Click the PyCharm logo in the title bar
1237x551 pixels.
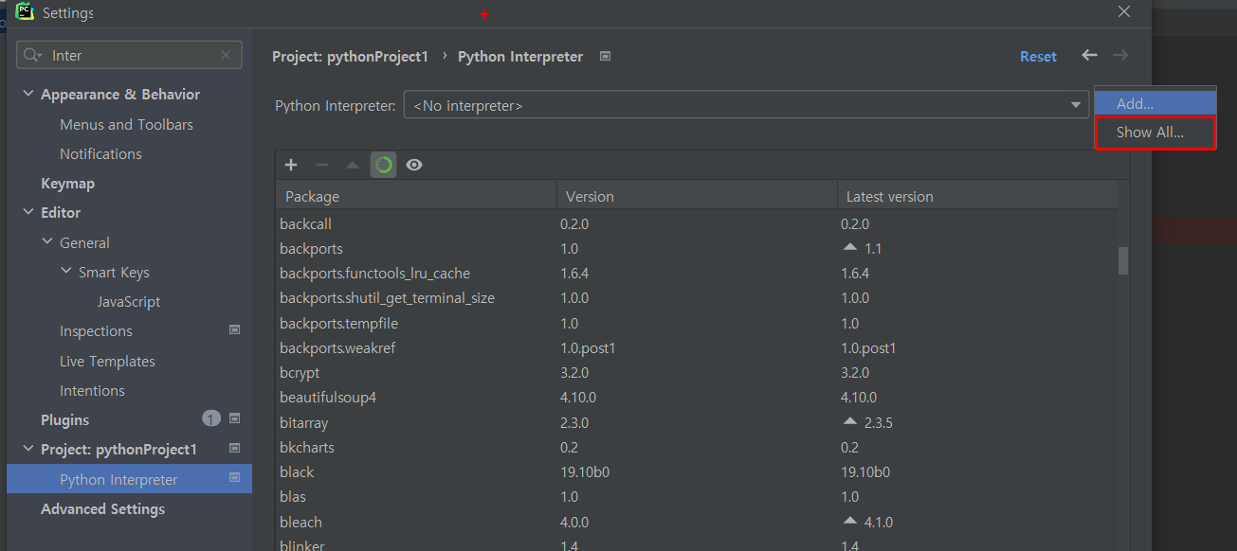pyautogui.click(x=26, y=12)
